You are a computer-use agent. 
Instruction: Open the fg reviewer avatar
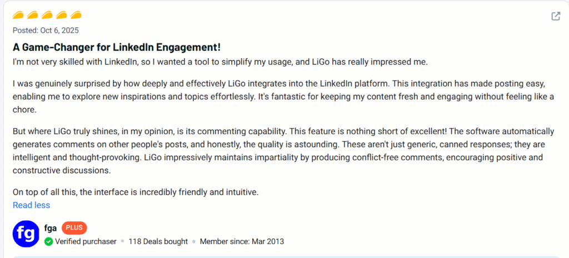pos(26,234)
